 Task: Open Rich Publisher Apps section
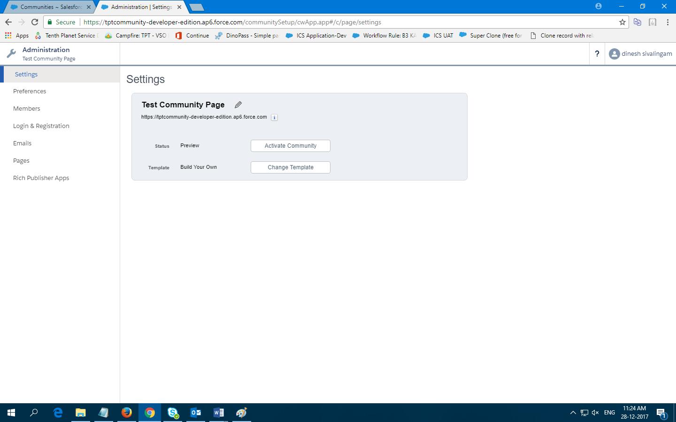[41, 178]
